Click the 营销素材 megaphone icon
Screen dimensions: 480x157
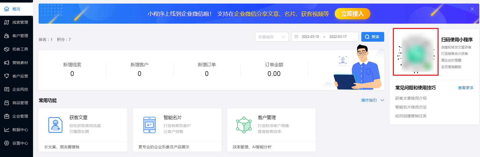point(7,63)
